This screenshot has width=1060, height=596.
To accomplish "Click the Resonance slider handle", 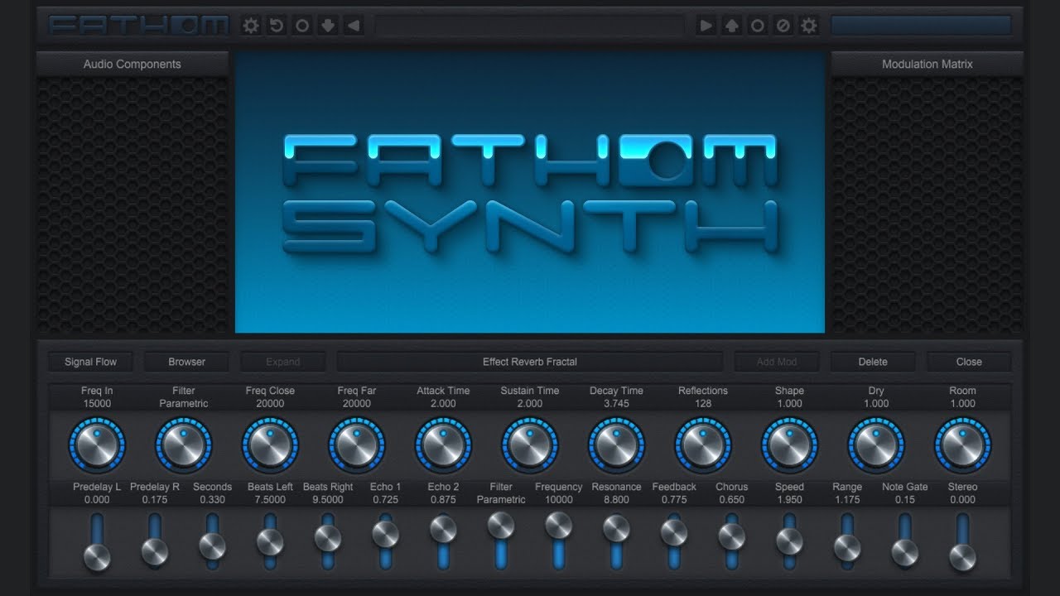I will coord(616,528).
